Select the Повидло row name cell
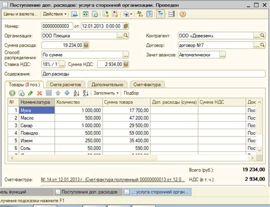The height and width of the screenshot is (207, 270). 37,133
